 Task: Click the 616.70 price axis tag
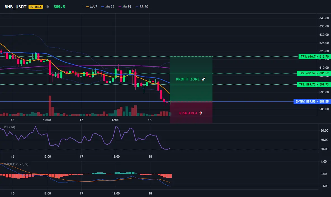(x=324, y=56)
